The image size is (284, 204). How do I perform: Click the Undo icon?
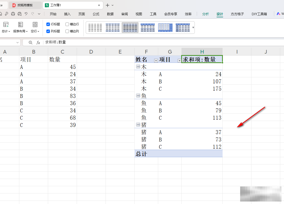point(26,14)
